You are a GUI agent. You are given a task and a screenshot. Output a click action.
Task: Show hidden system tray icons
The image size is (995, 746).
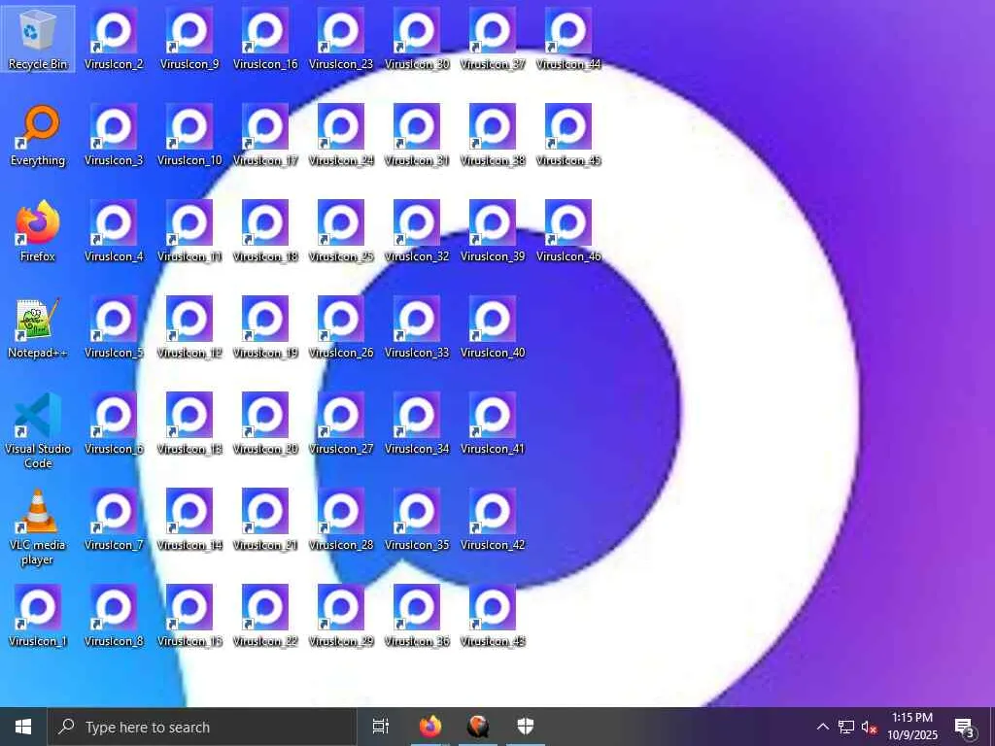(822, 727)
